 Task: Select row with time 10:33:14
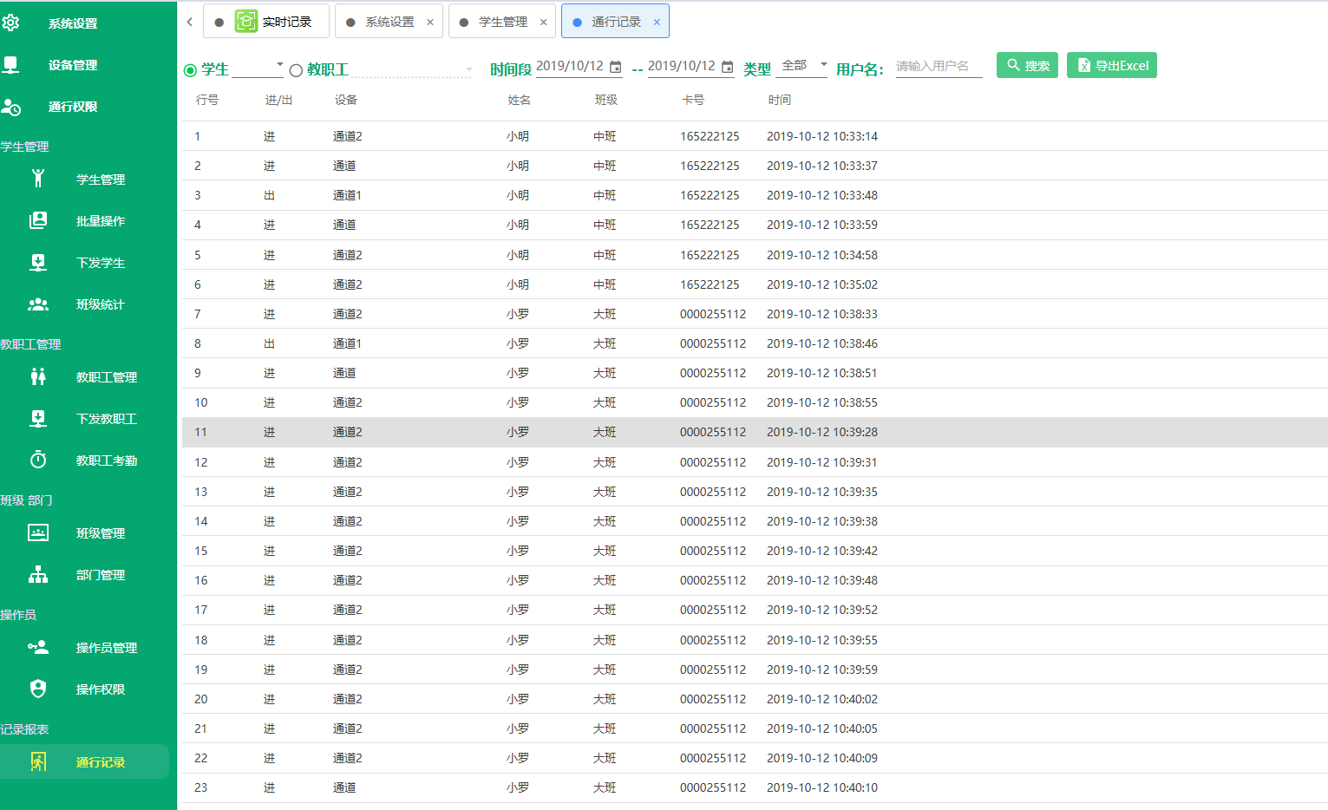pos(755,136)
